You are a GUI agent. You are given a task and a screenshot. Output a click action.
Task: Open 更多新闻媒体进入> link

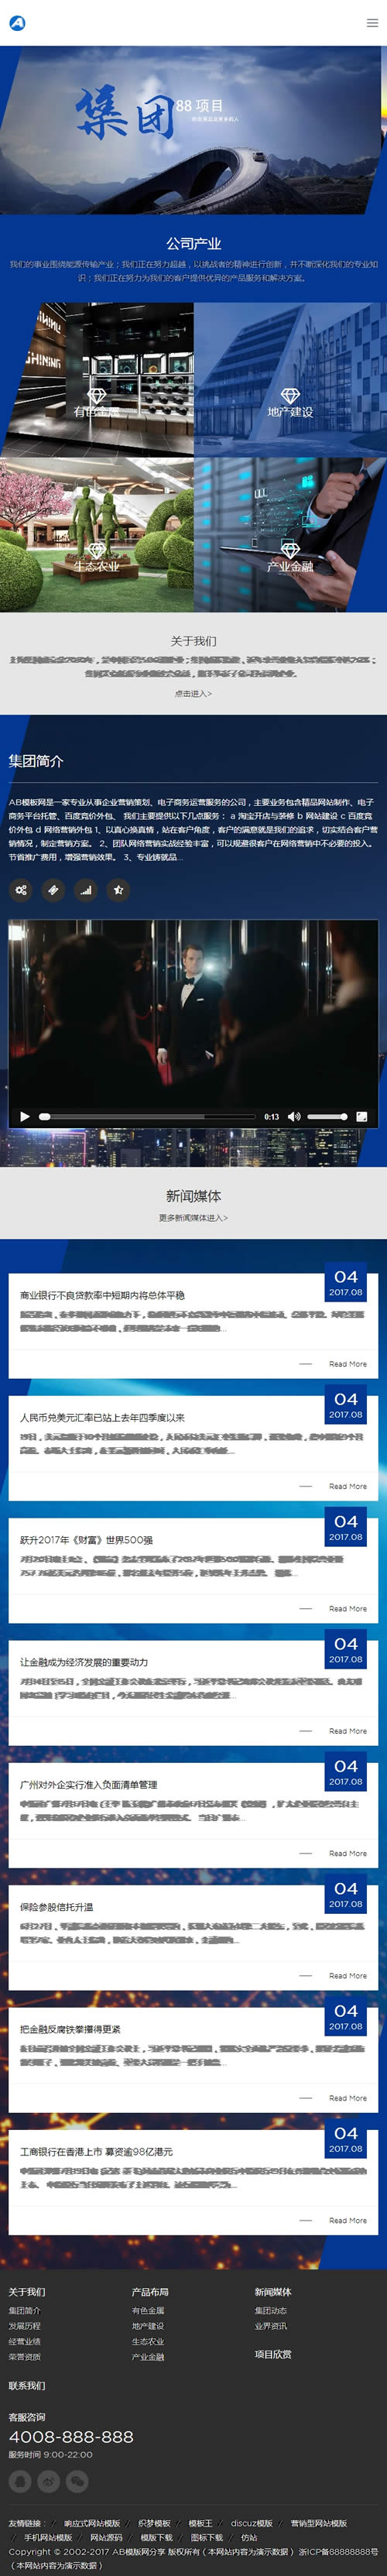pos(193,1218)
